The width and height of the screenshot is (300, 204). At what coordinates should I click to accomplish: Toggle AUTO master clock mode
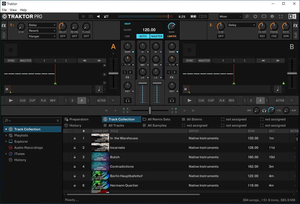(x=143, y=36)
